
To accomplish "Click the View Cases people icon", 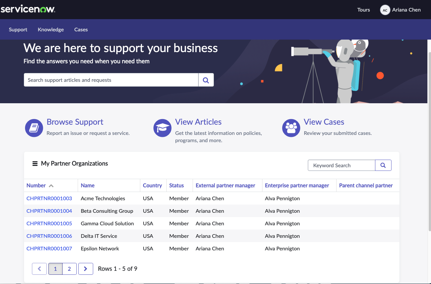I will point(291,128).
